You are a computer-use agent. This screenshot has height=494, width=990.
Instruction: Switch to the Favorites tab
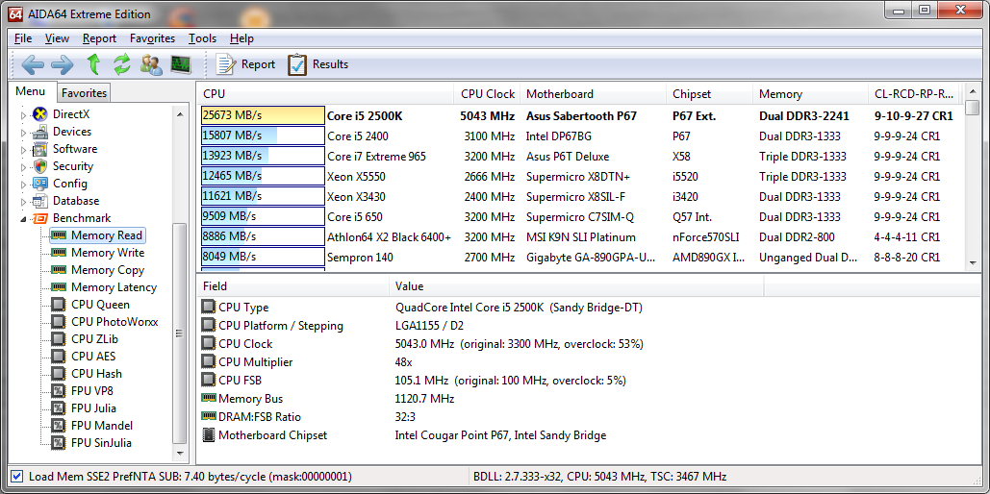pos(84,92)
